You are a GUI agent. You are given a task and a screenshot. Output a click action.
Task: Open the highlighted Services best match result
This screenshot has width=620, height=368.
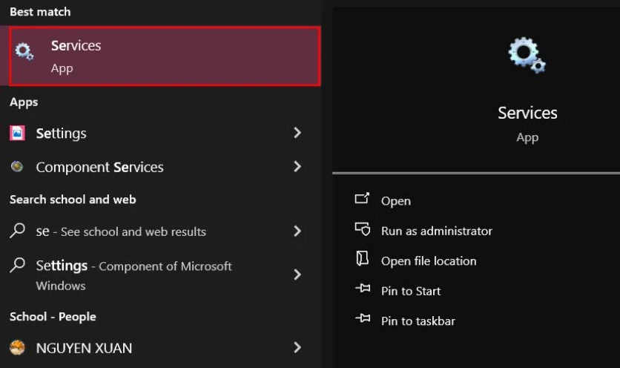tap(165, 56)
